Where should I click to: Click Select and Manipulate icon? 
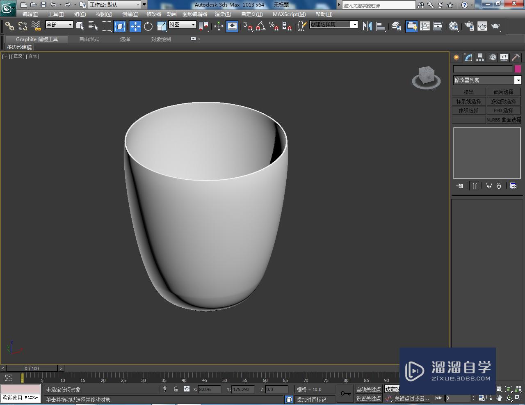tap(219, 26)
